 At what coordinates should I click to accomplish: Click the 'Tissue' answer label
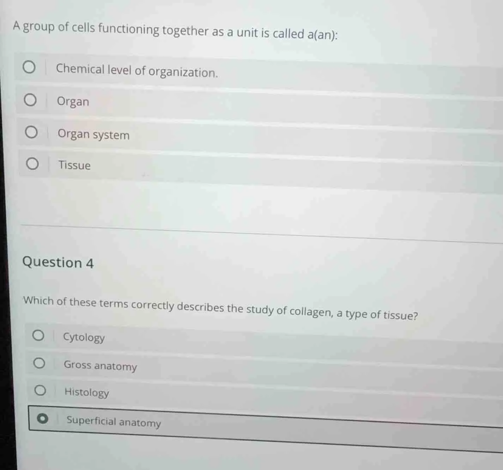point(74,165)
